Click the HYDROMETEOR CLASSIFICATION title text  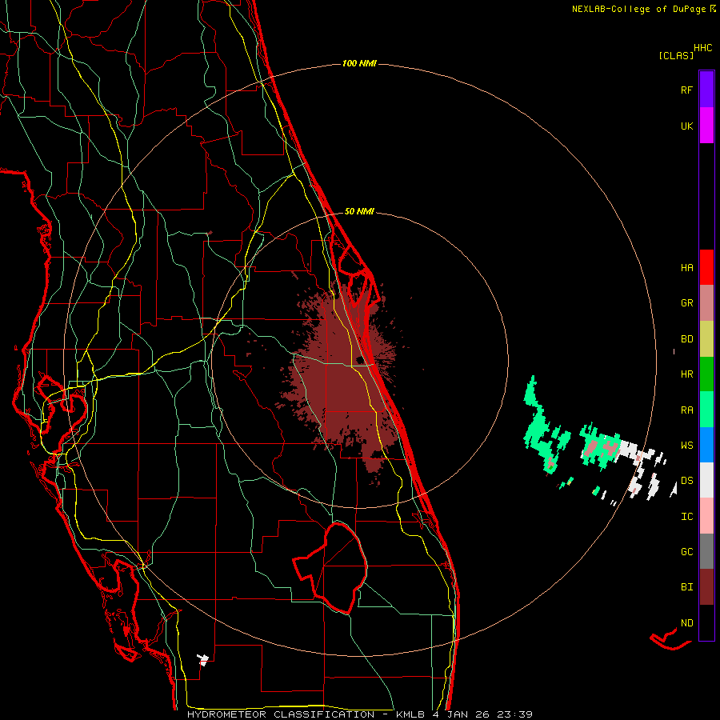(x=281, y=714)
